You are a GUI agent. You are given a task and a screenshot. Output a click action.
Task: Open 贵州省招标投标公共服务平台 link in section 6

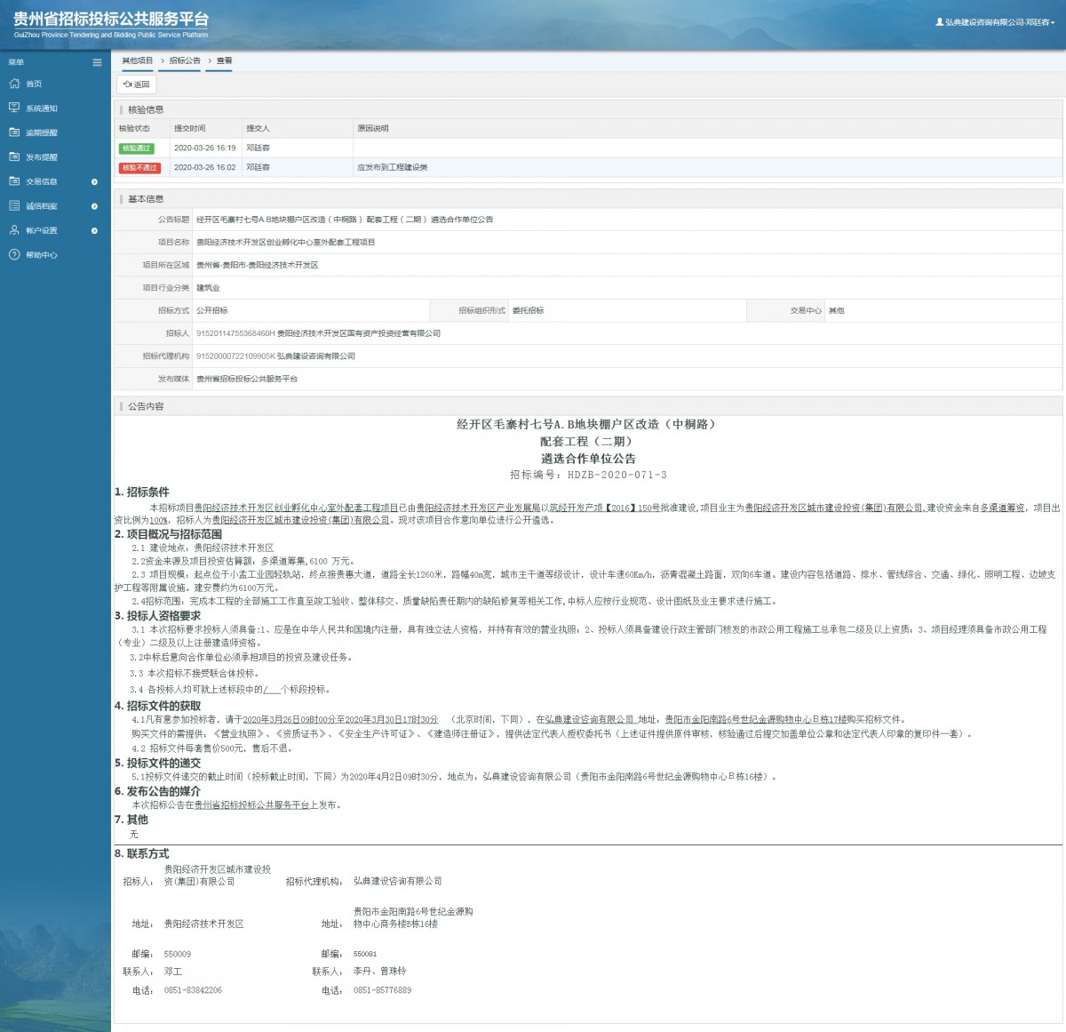(x=251, y=805)
